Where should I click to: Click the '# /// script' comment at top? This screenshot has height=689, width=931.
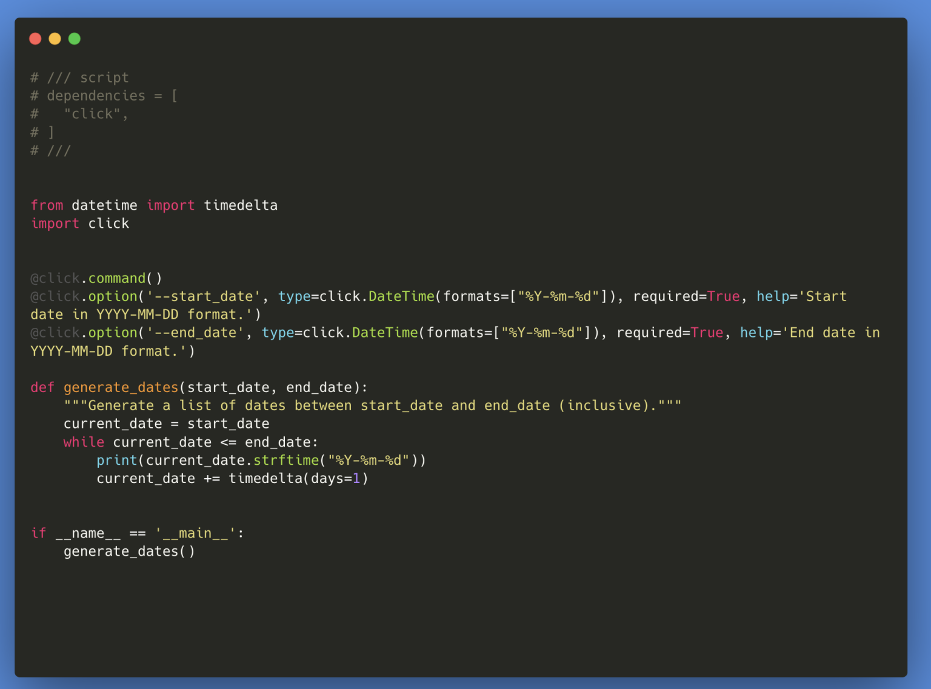tap(79, 78)
